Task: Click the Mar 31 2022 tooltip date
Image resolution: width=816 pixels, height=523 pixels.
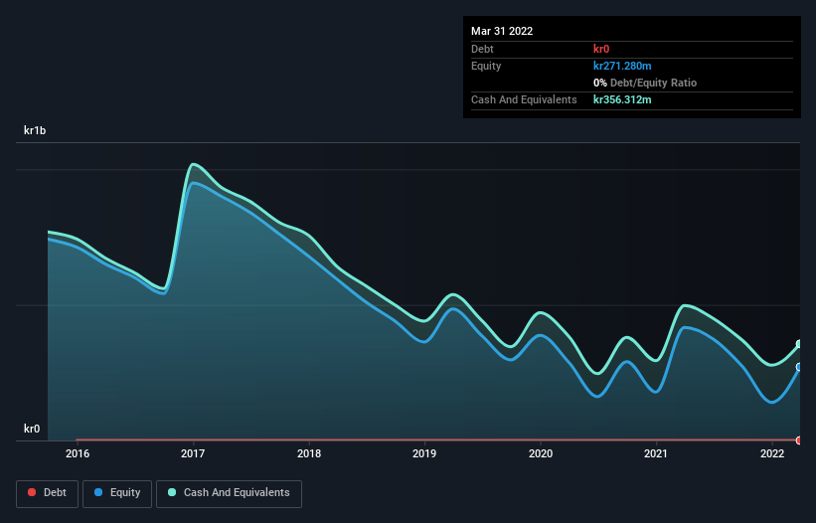Action: (502, 31)
